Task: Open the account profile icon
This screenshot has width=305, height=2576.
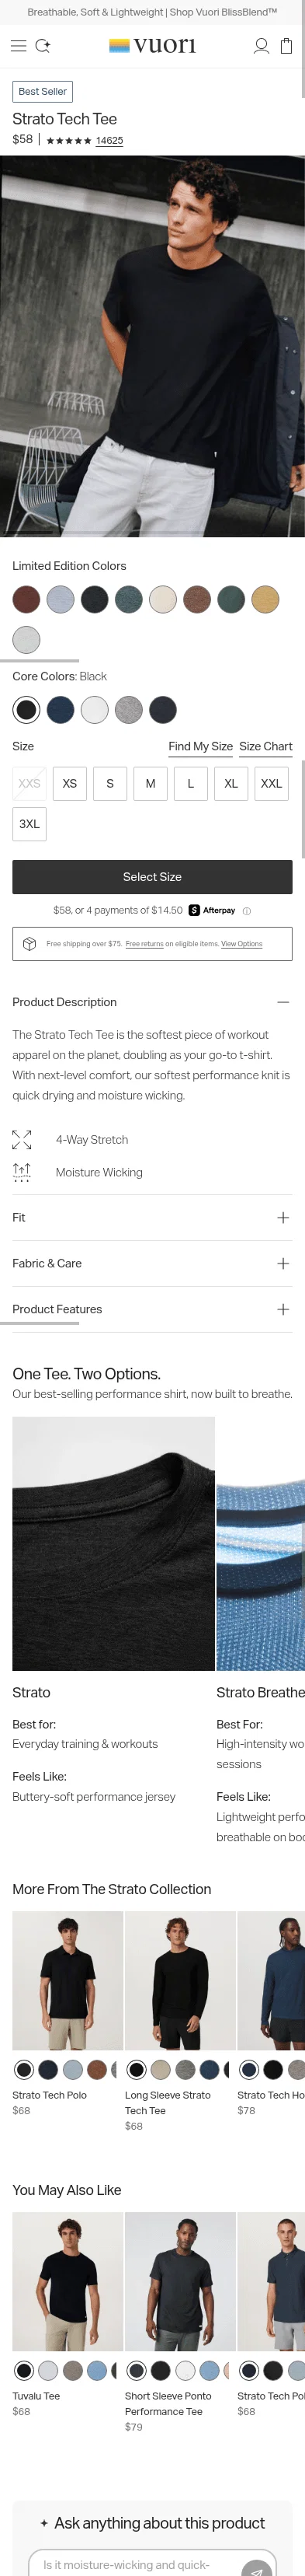Action: click(261, 46)
